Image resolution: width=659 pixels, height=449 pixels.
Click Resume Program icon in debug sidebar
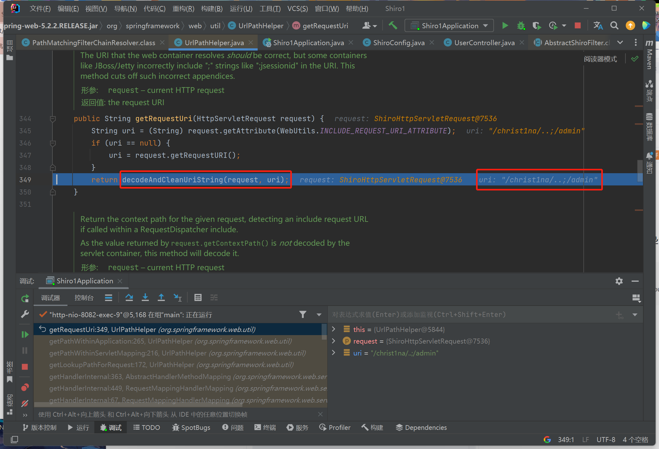pyautogui.click(x=25, y=334)
